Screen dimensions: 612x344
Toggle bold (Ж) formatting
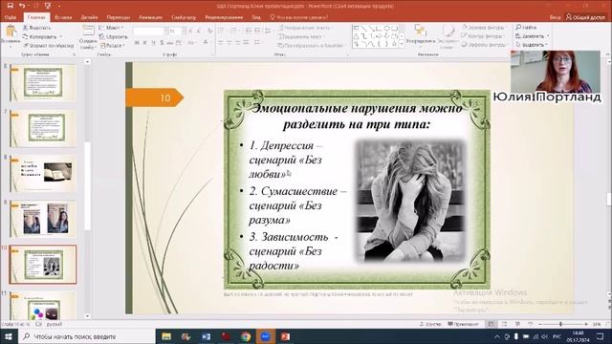coord(137,42)
